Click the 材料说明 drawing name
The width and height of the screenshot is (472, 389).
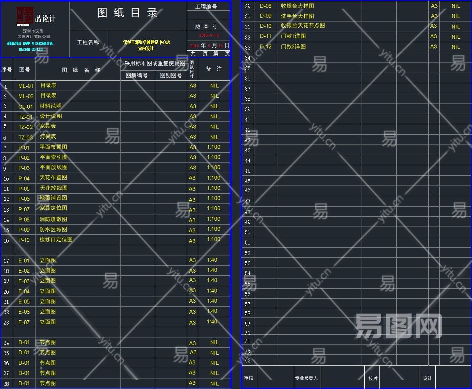[x=51, y=106]
